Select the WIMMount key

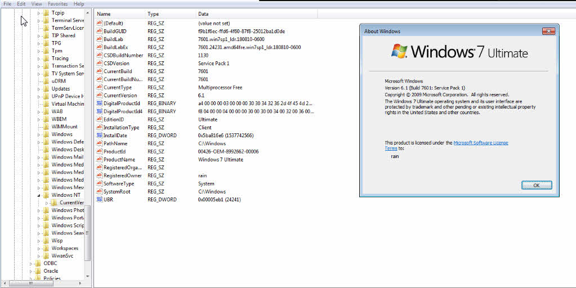coord(64,127)
